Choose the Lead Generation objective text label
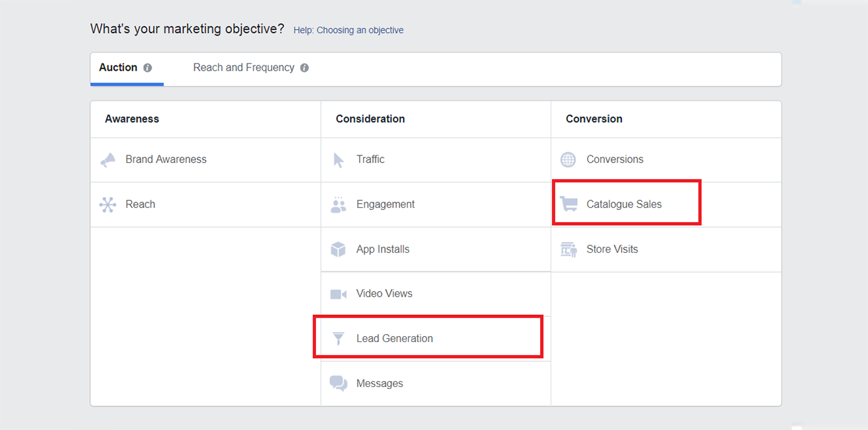 394,339
